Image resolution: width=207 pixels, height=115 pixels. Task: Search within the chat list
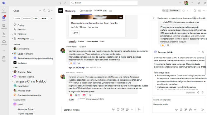[44, 11]
